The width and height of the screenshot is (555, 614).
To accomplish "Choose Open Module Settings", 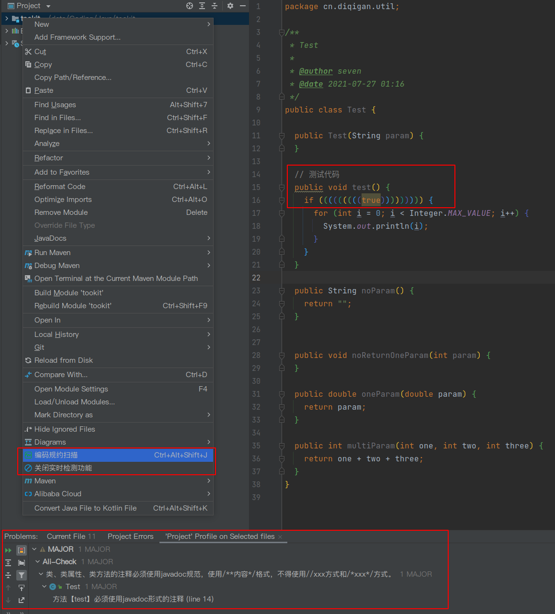I will [x=118, y=389].
